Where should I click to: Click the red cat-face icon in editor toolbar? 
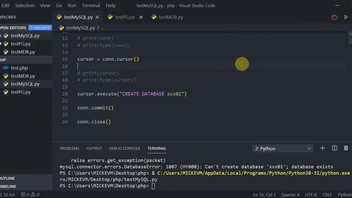[334, 17]
